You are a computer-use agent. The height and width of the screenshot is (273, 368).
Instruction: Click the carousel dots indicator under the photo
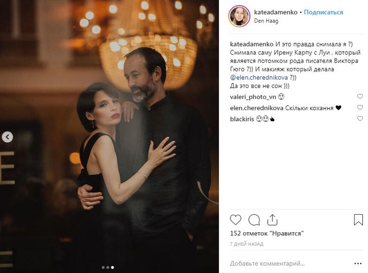(x=107, y=267)
